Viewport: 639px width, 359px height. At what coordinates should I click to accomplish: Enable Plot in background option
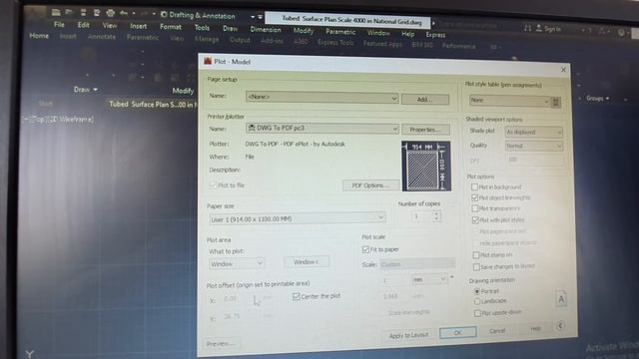point(474,187)
